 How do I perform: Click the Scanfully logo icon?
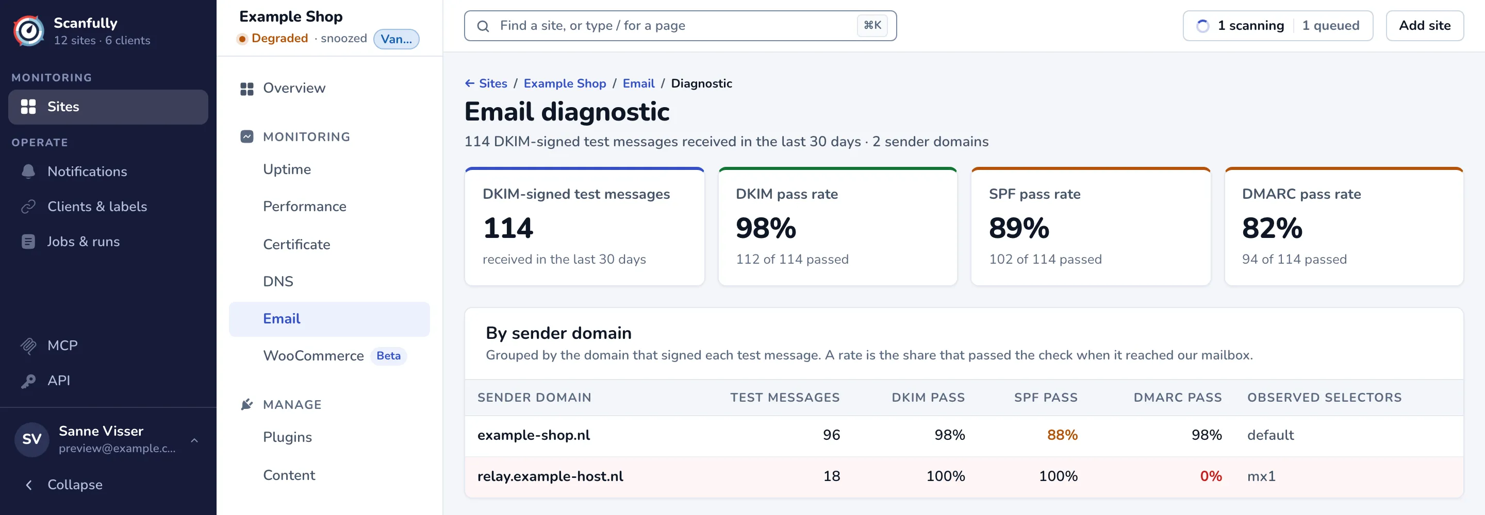(28, 31)
